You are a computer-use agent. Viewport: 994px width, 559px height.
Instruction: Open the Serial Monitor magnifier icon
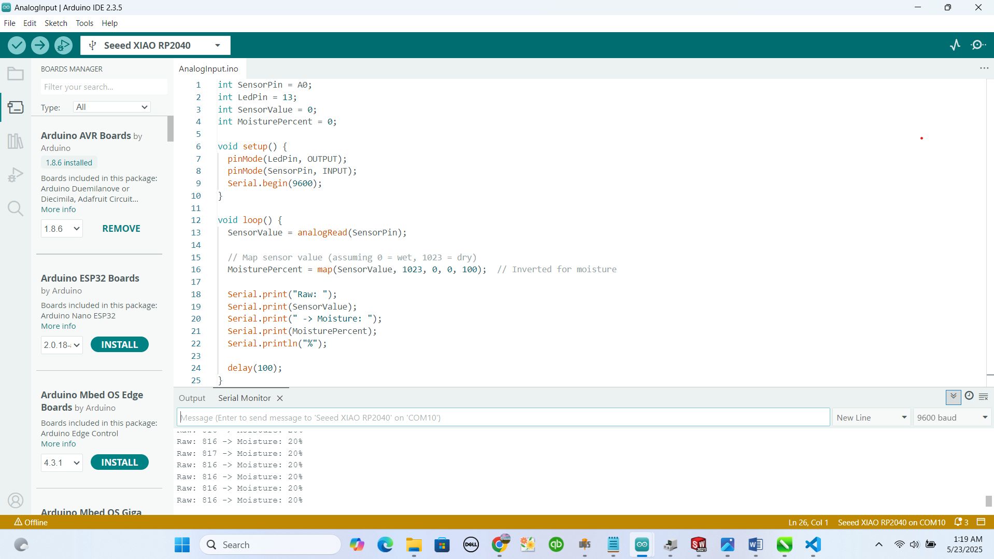point(978,45)
